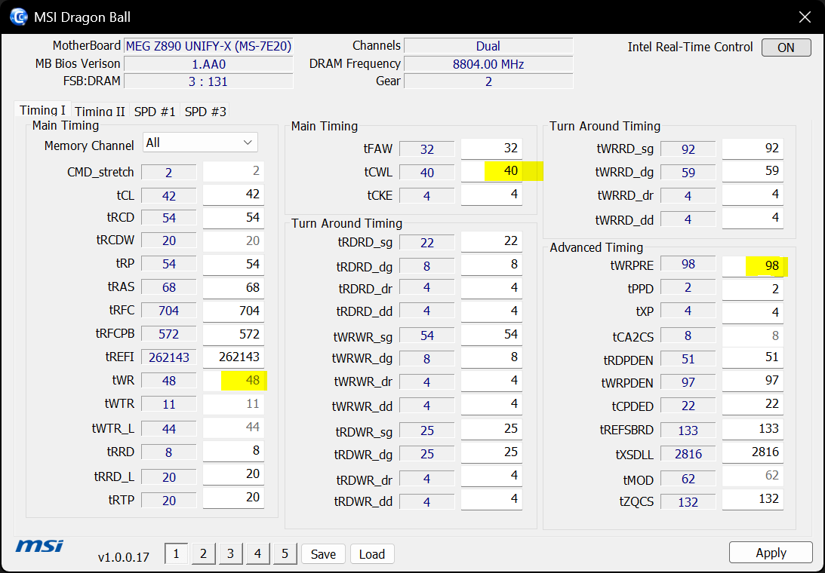
Task: Click the MB Bios Version value 1.AA0
Action: pyautogui.click(x=208, y=64)
